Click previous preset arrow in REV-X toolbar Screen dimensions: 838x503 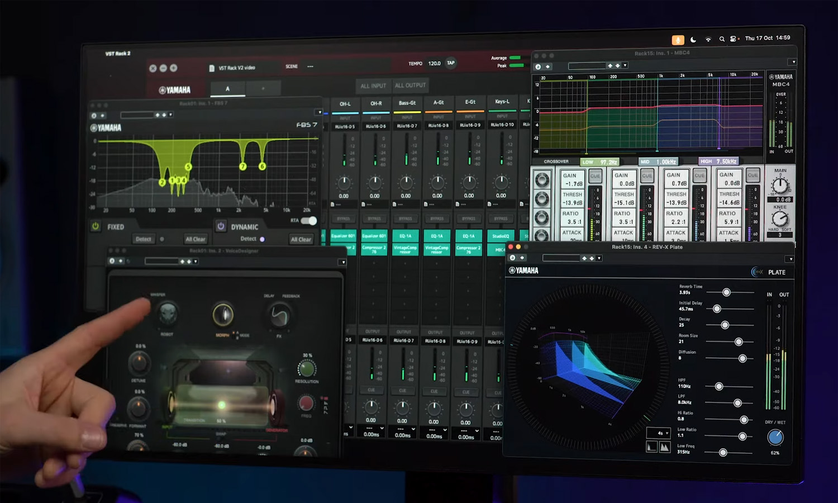tap(584, 258)
